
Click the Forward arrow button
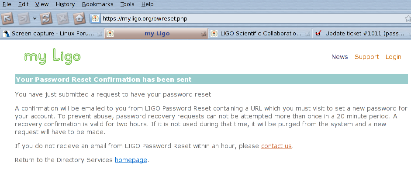pyautogui.click(x=24, y=19)
